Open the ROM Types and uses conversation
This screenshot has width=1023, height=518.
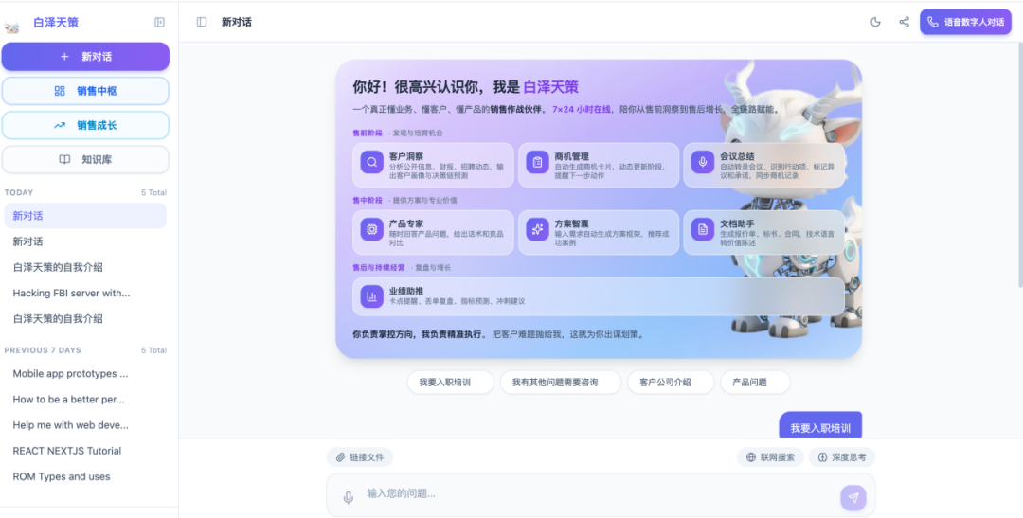point(85,477)
